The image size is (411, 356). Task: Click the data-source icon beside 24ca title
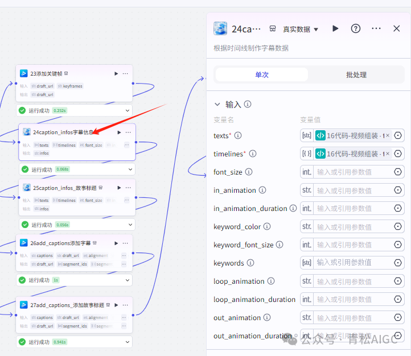[273, 28]
